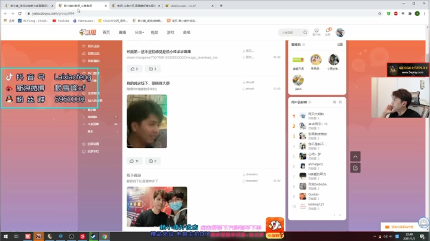View the blurry face photo thumbnail

pos(147,121)
